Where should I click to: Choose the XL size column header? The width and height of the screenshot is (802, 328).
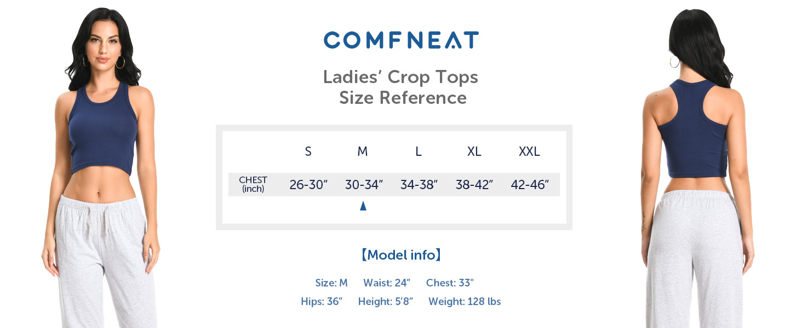click(474, 152)
